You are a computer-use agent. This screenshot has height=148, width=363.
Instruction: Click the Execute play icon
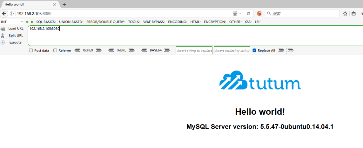(3, 42)
